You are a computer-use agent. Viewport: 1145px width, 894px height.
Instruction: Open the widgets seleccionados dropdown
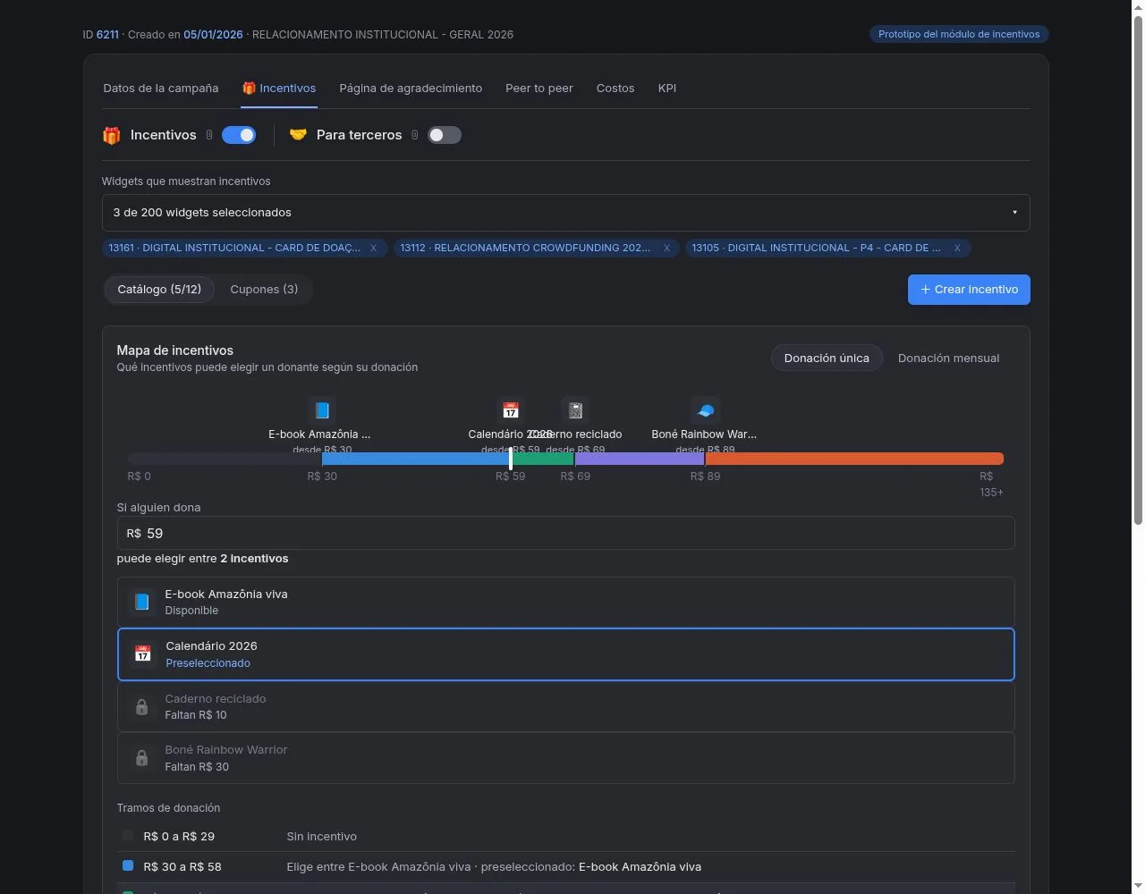(x=565, y=213)
